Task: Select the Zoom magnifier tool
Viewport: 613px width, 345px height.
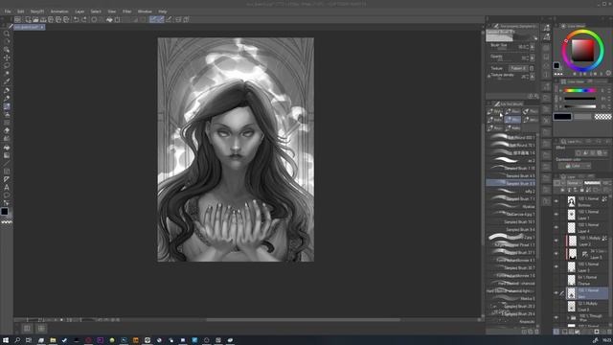Action: [x=7, y=34]
